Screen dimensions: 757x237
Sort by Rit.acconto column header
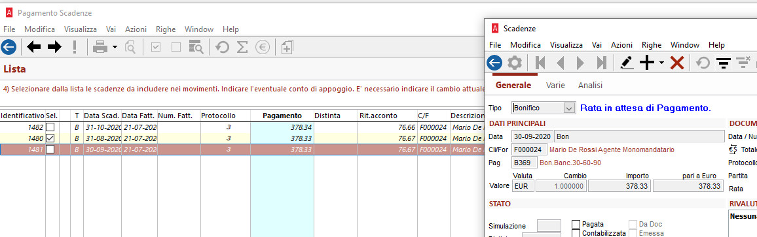(x=387, y=116)
